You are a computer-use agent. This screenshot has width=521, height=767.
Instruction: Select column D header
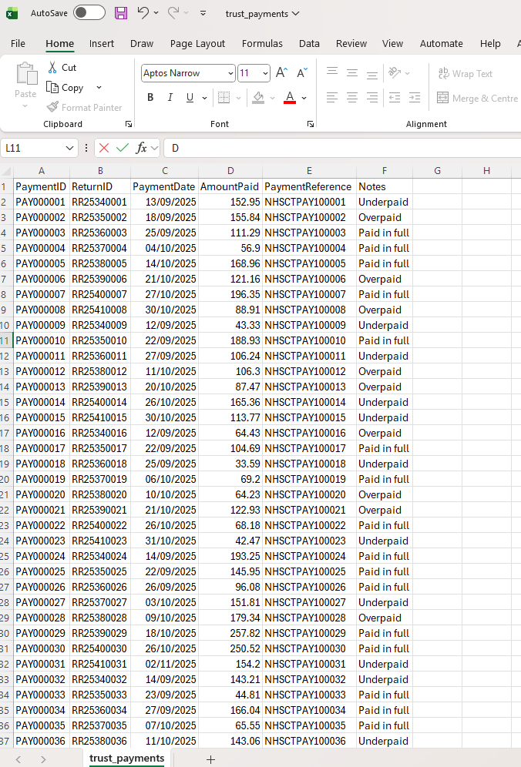230,171
